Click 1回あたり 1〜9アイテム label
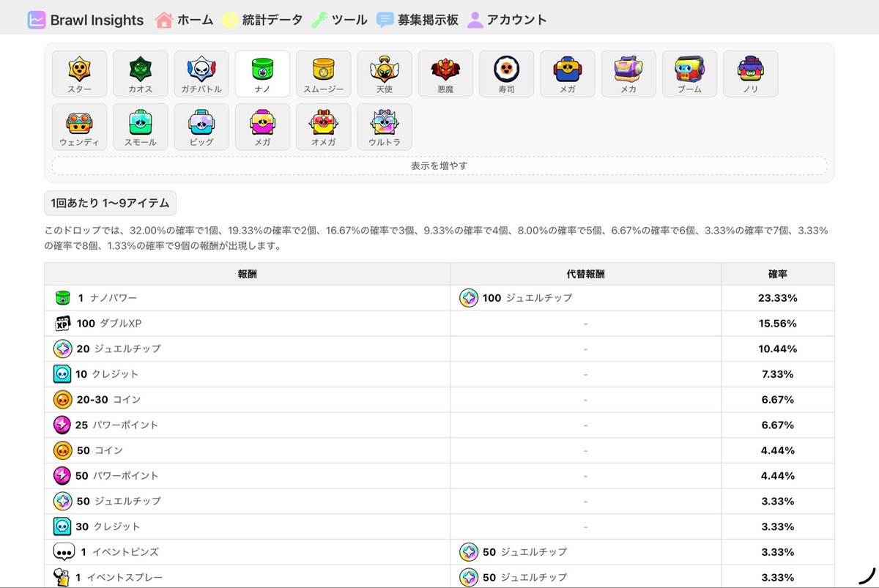The width and height of the screenshot is (879, 588). 111,203
